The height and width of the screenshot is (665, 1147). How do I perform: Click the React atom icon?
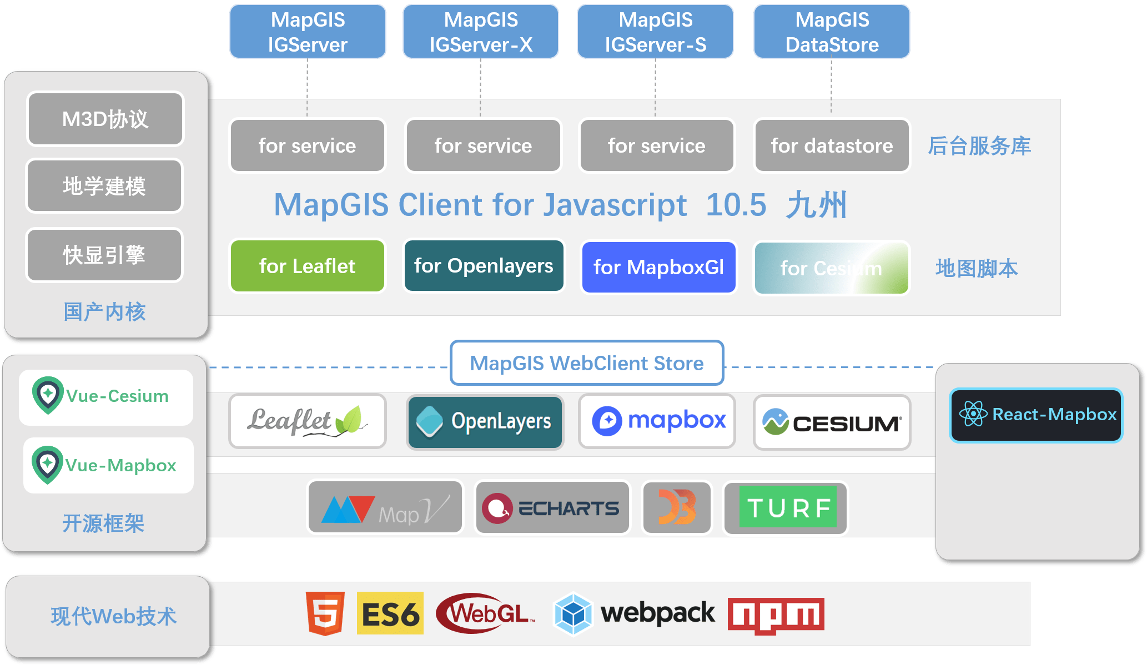tap(973, 414)
